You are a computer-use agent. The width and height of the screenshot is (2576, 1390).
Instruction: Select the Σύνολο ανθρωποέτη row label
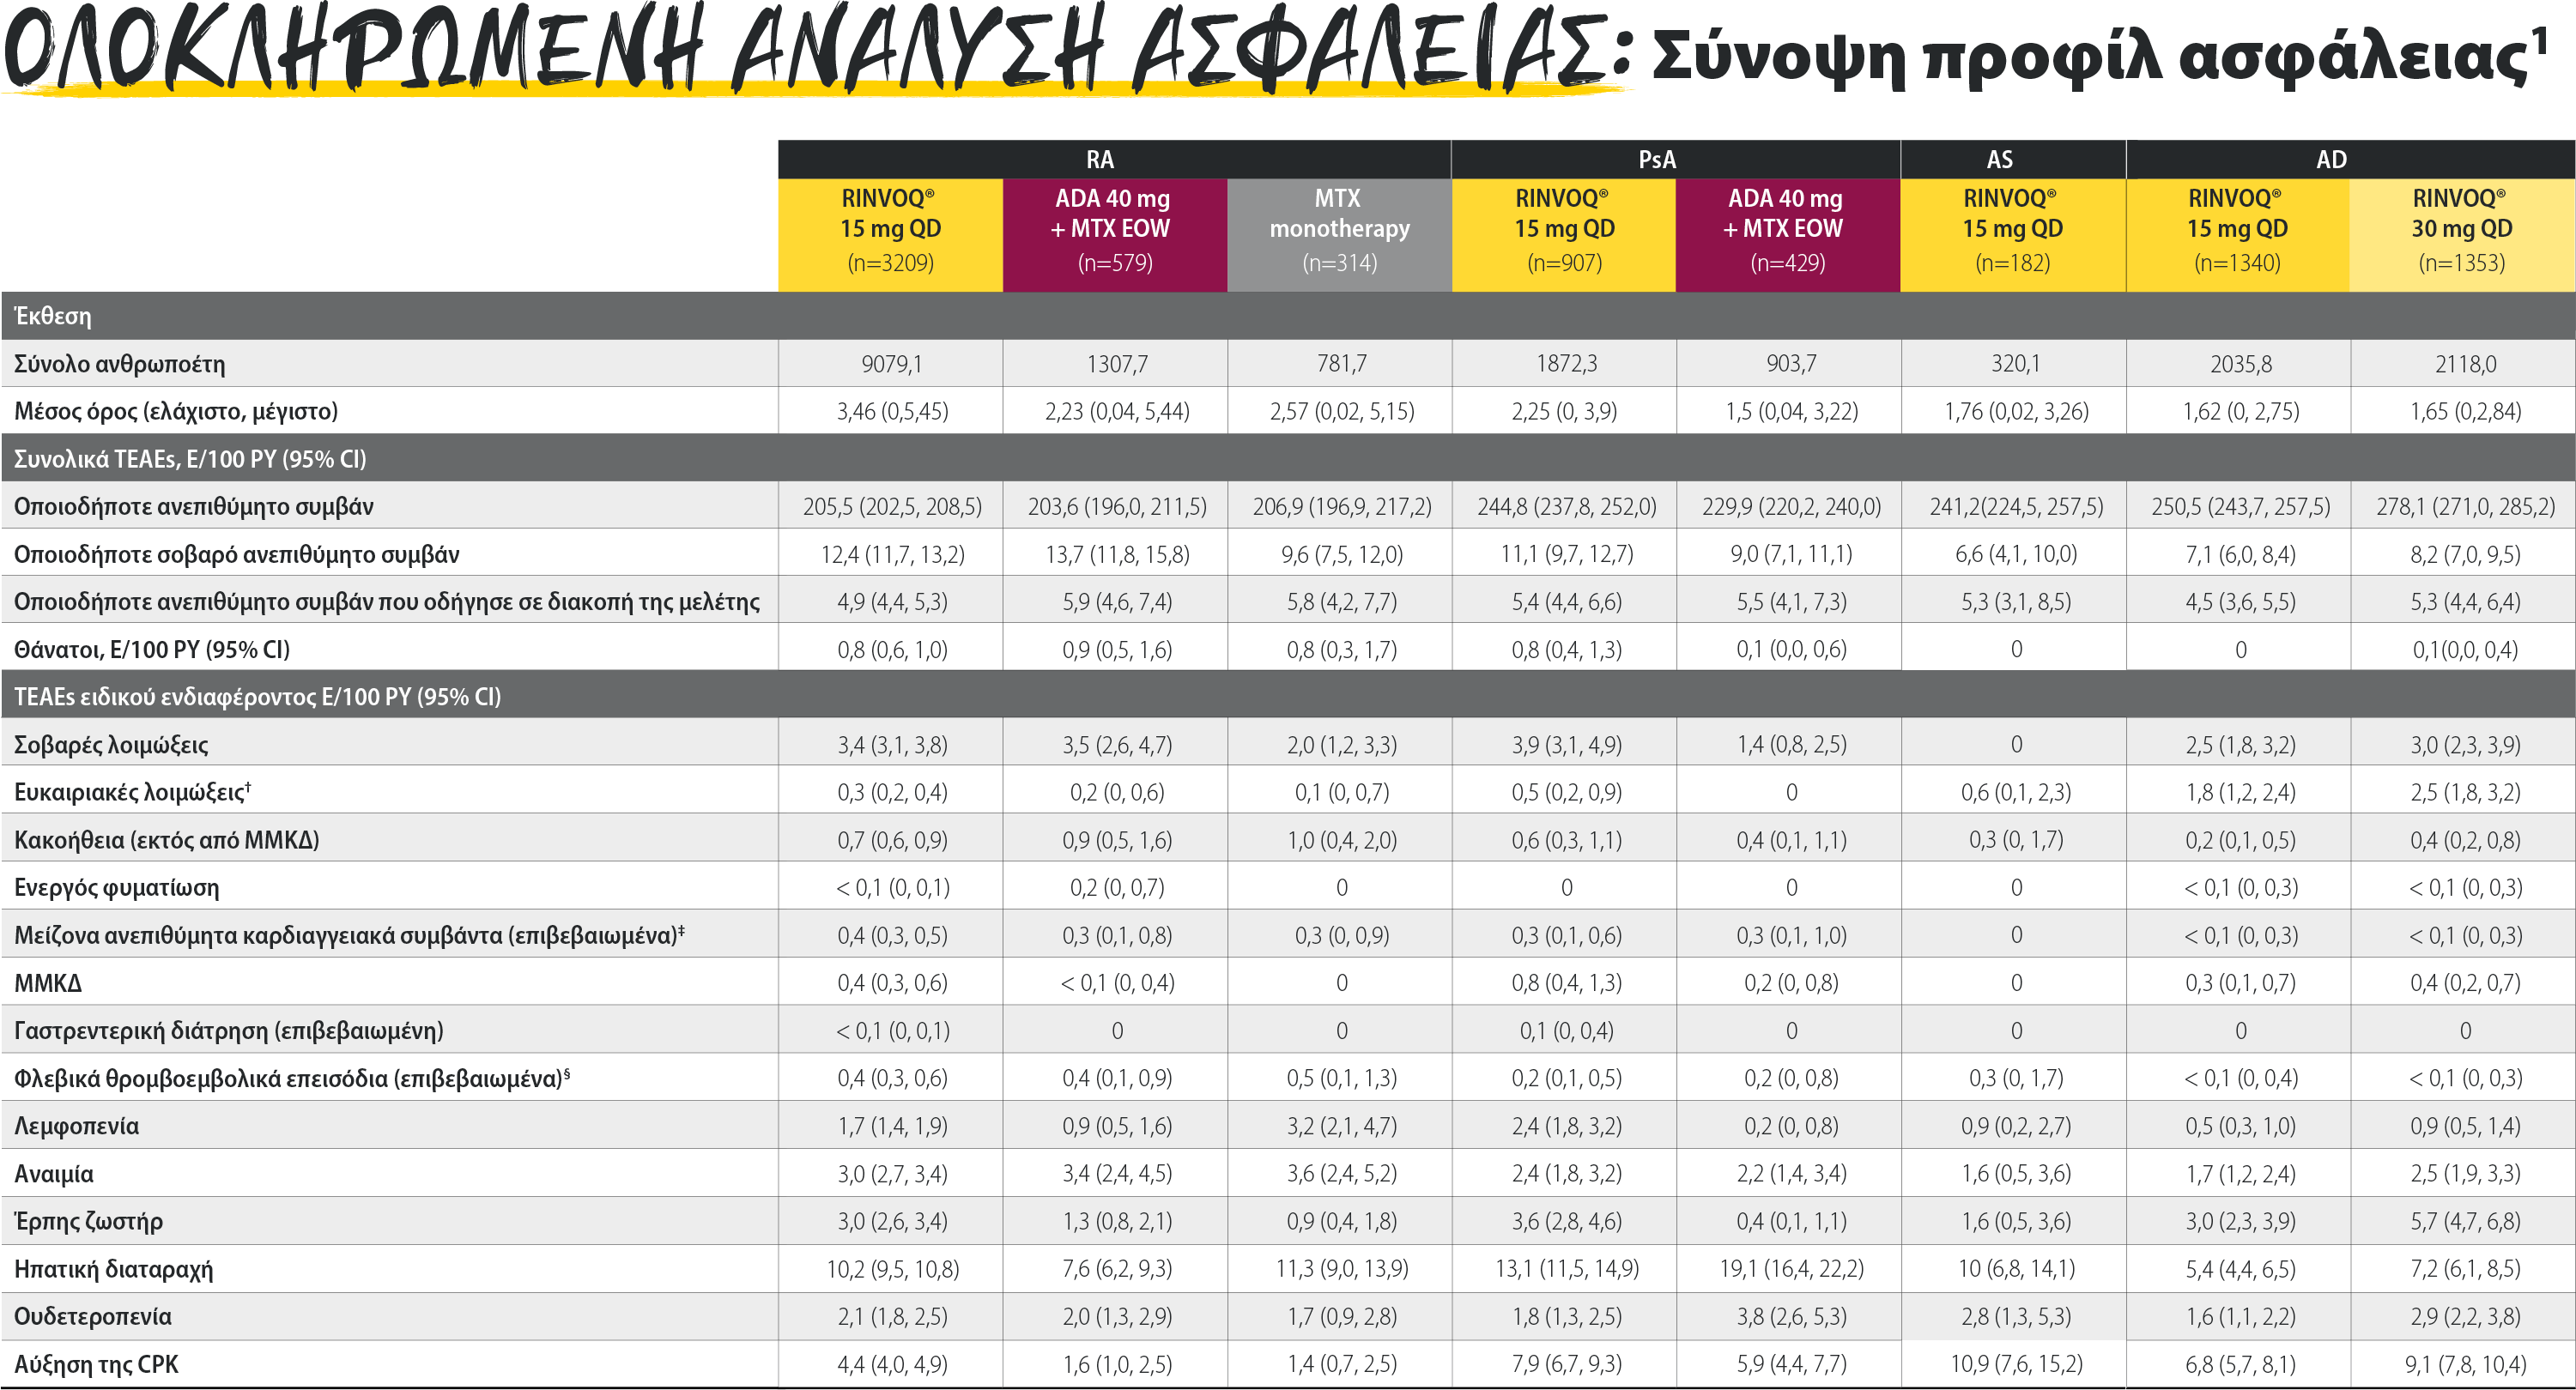pyautogui.click(x=119, y=364)
